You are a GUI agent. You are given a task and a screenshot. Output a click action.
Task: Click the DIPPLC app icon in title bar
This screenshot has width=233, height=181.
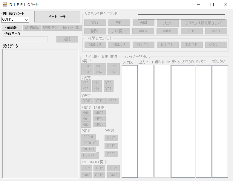coord(5,4)
